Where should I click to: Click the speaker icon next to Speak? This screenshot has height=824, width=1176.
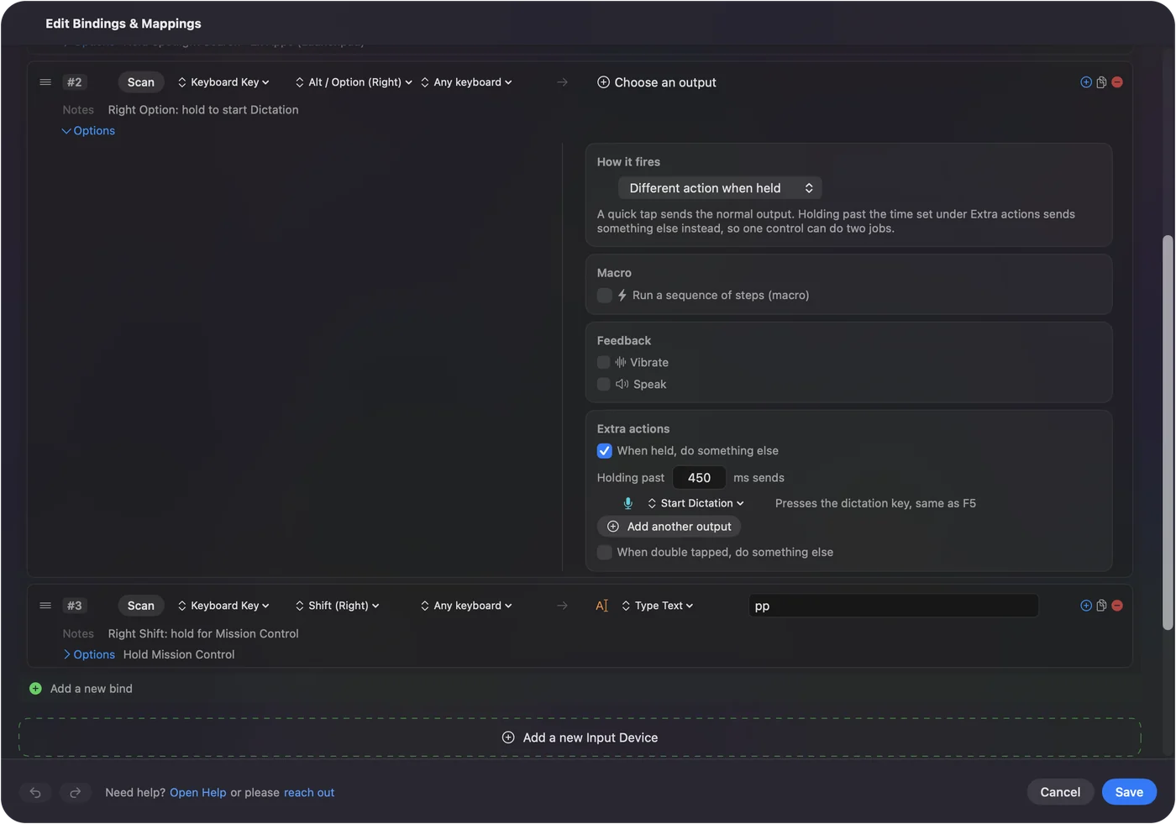click(622, 384)
